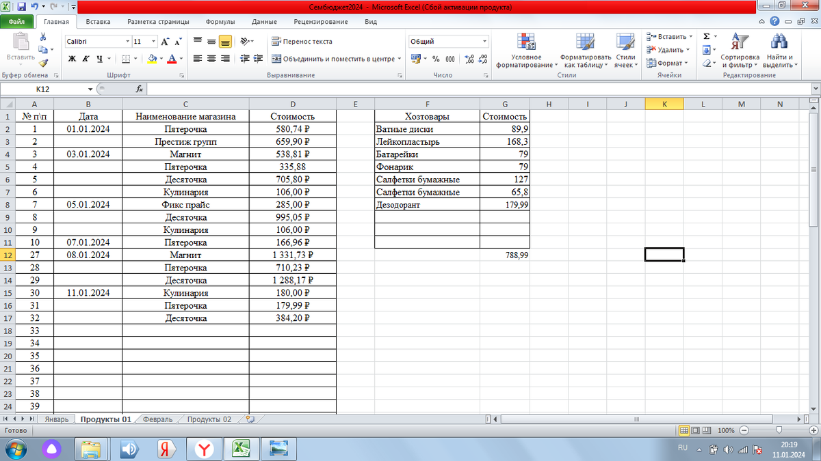Viewport: 821px width, 461px height.
Task: Align cell text left
Action: pos(198,59)
